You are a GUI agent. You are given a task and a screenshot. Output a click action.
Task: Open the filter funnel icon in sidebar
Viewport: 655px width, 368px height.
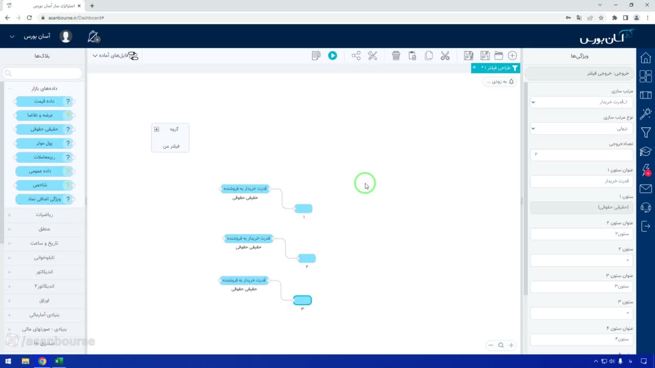tap(646, 132)
